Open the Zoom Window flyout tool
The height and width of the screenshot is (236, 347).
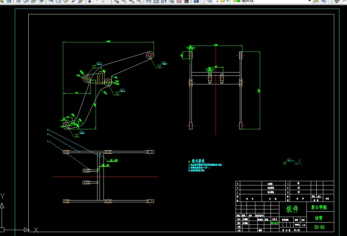click(131, 1)
